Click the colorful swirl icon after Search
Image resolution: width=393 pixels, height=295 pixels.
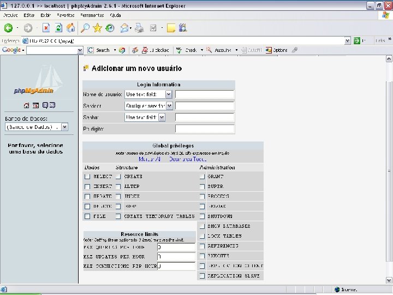(122, 50)
